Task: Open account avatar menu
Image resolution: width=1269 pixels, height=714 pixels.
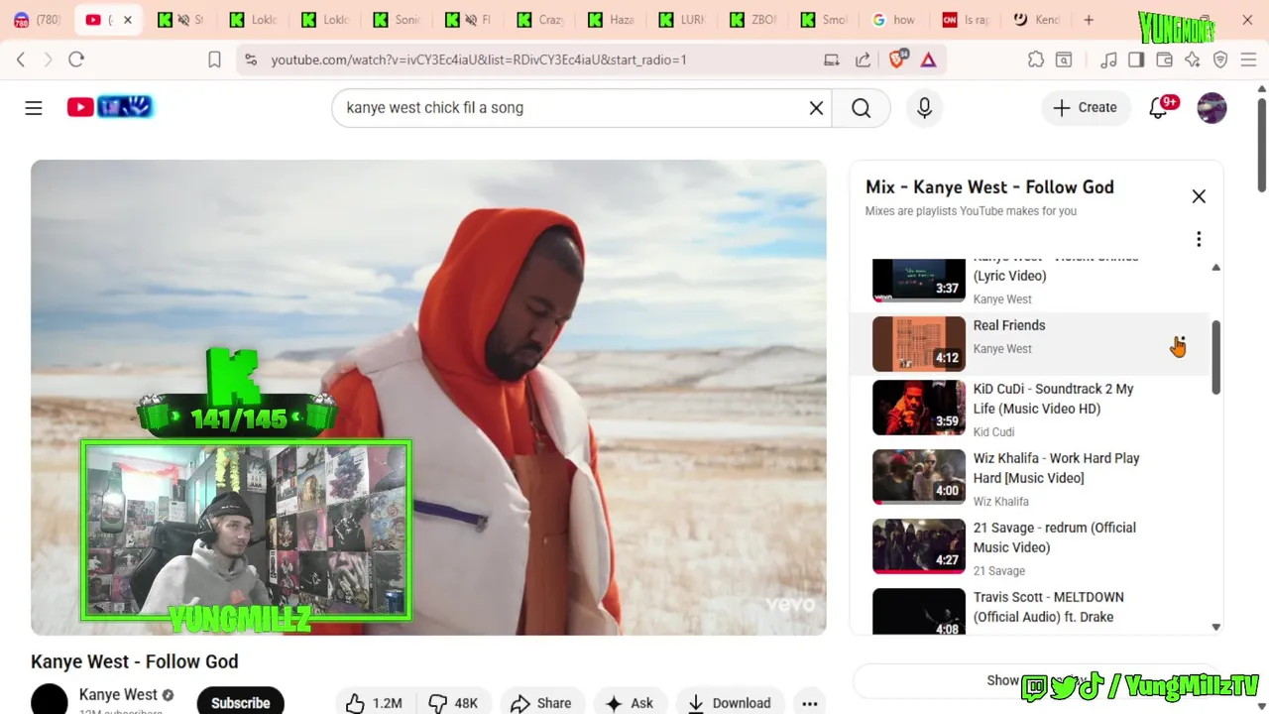Action: 1211,107
